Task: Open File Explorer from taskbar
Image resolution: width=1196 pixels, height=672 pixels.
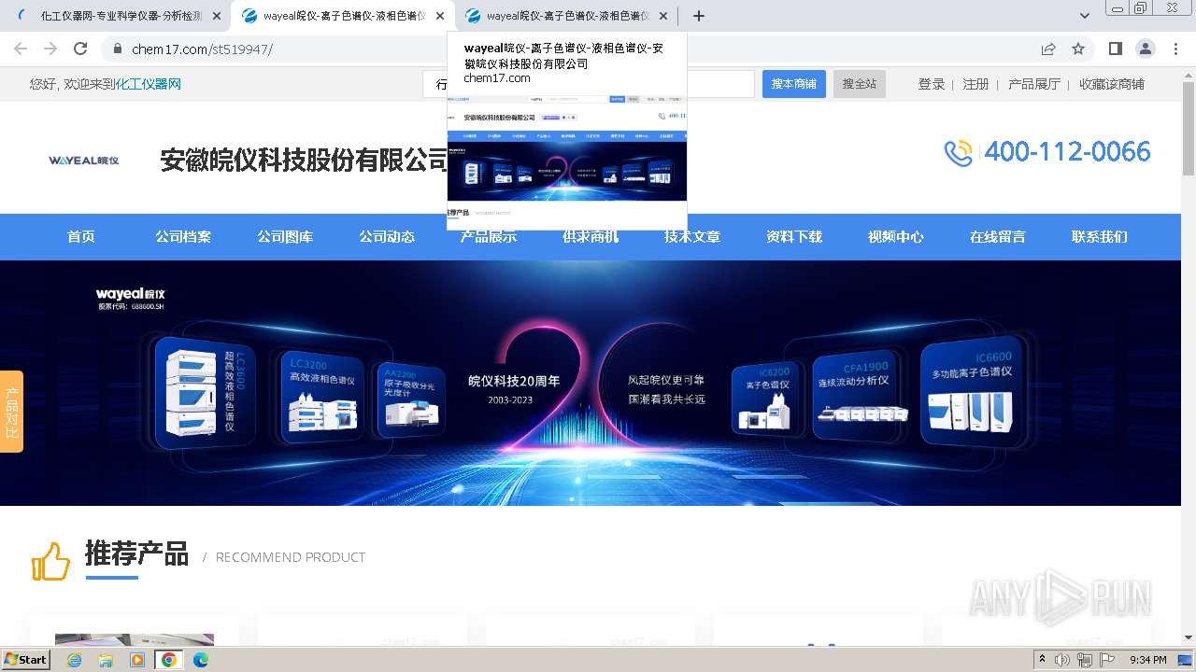Action: click(106, 660)
